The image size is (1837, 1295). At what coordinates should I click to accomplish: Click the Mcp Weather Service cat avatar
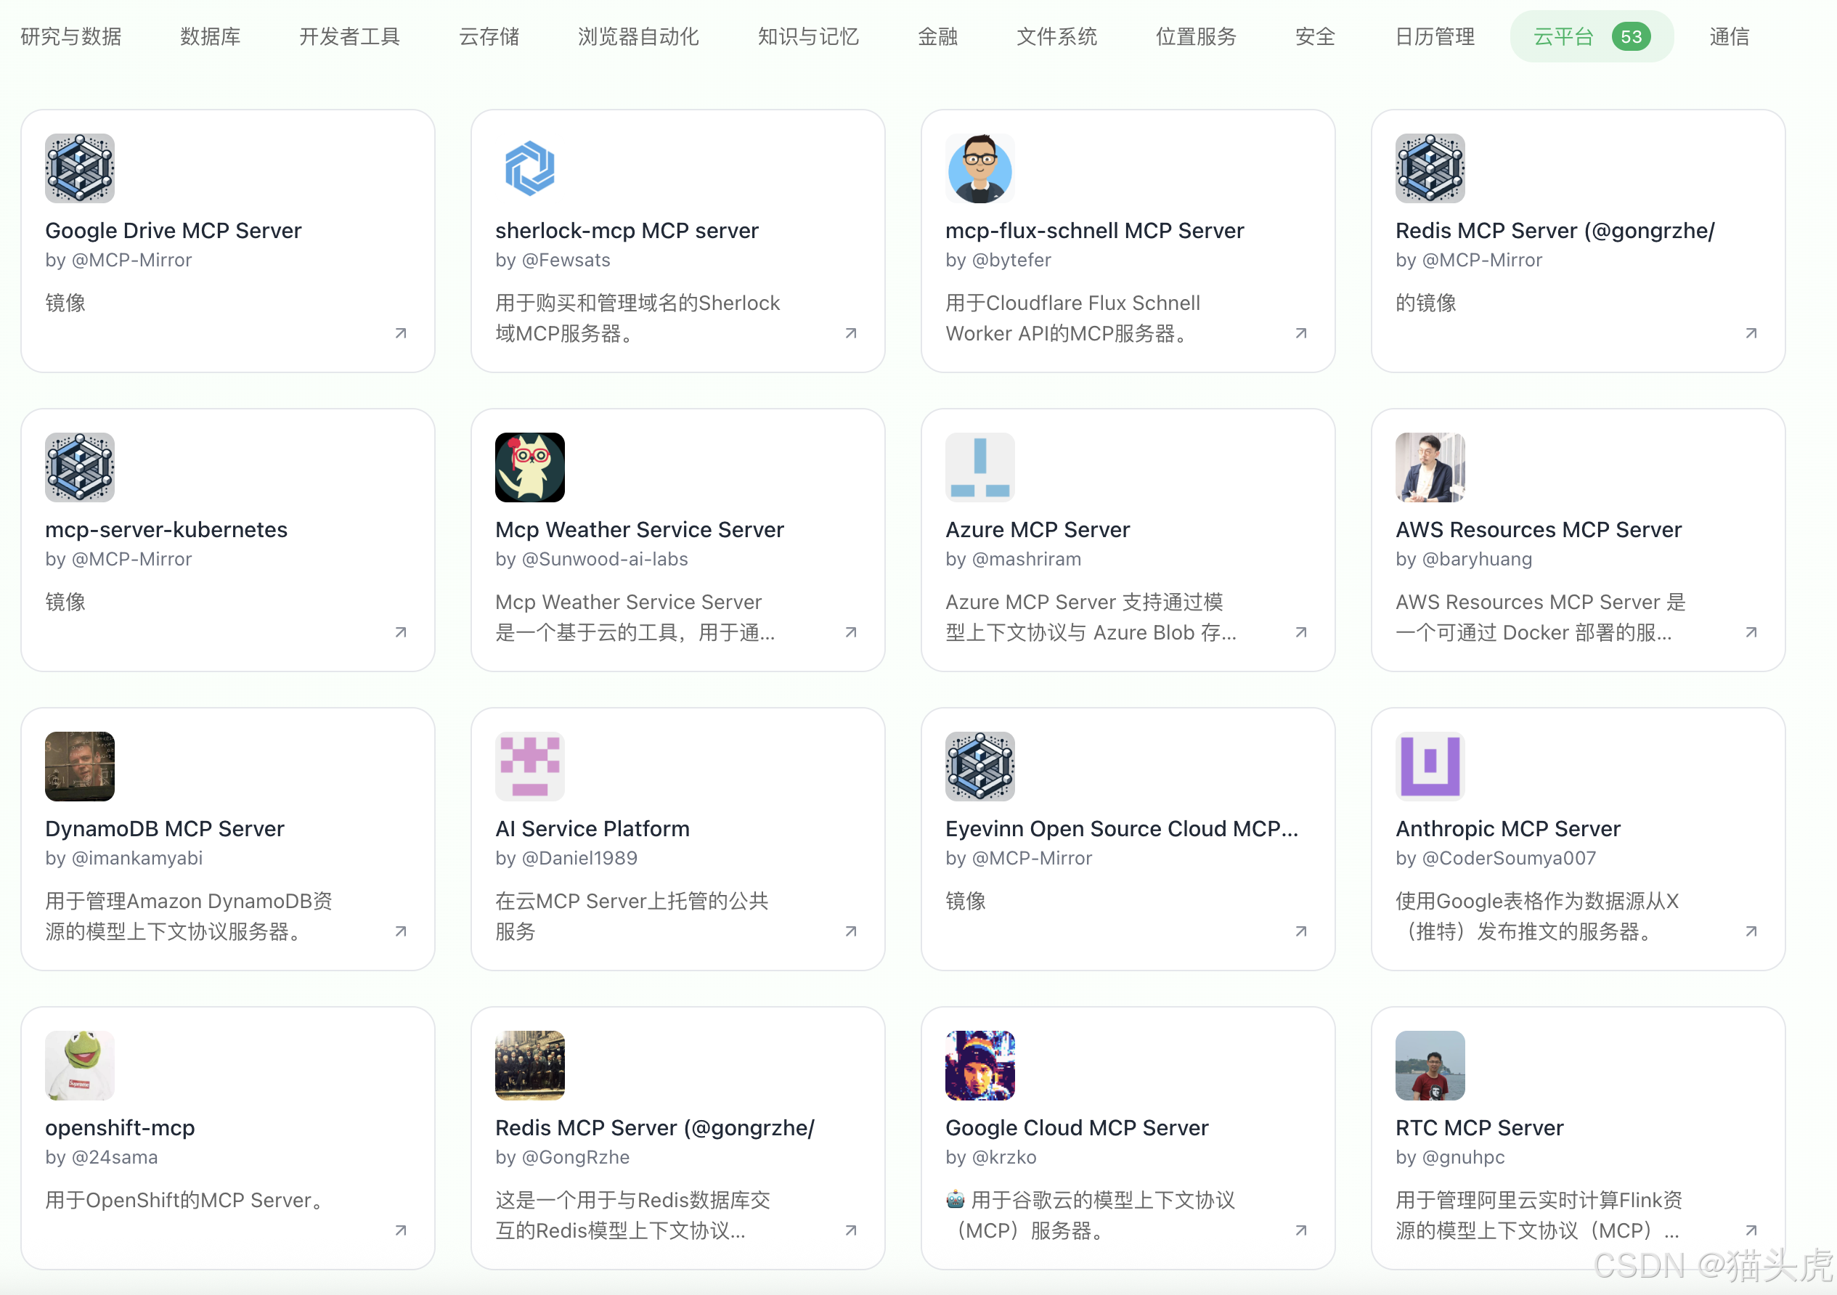pyautogui.click(x=529, y=467)
